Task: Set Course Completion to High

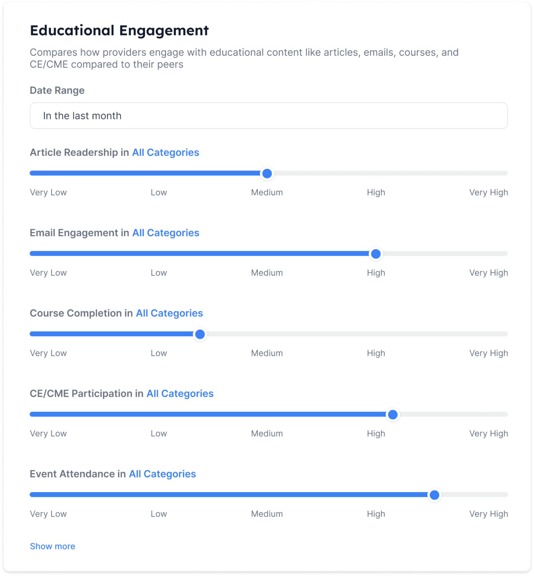Action: coord(376,334)
